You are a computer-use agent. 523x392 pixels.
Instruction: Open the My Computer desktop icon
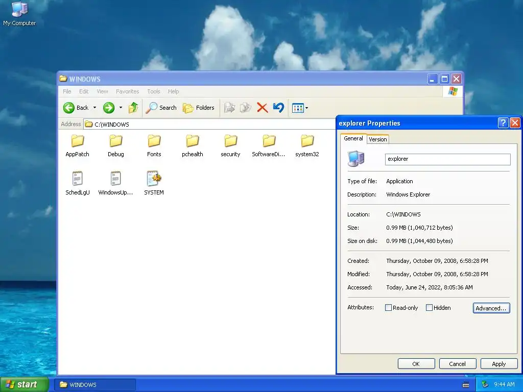coord(19,14)
